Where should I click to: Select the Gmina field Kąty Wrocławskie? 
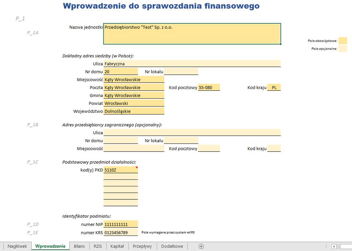point(134,96)
